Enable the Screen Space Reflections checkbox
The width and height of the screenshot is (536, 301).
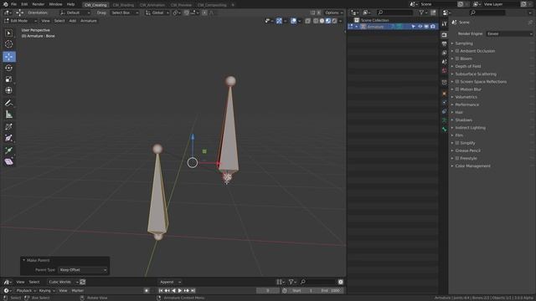pyautogui.click(x=457, y=82)
